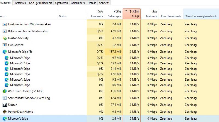This screenshot has width=219, height=122.
Task: Open the Prestaties tab
Action: pyautogui.click(x=20, y=3)
